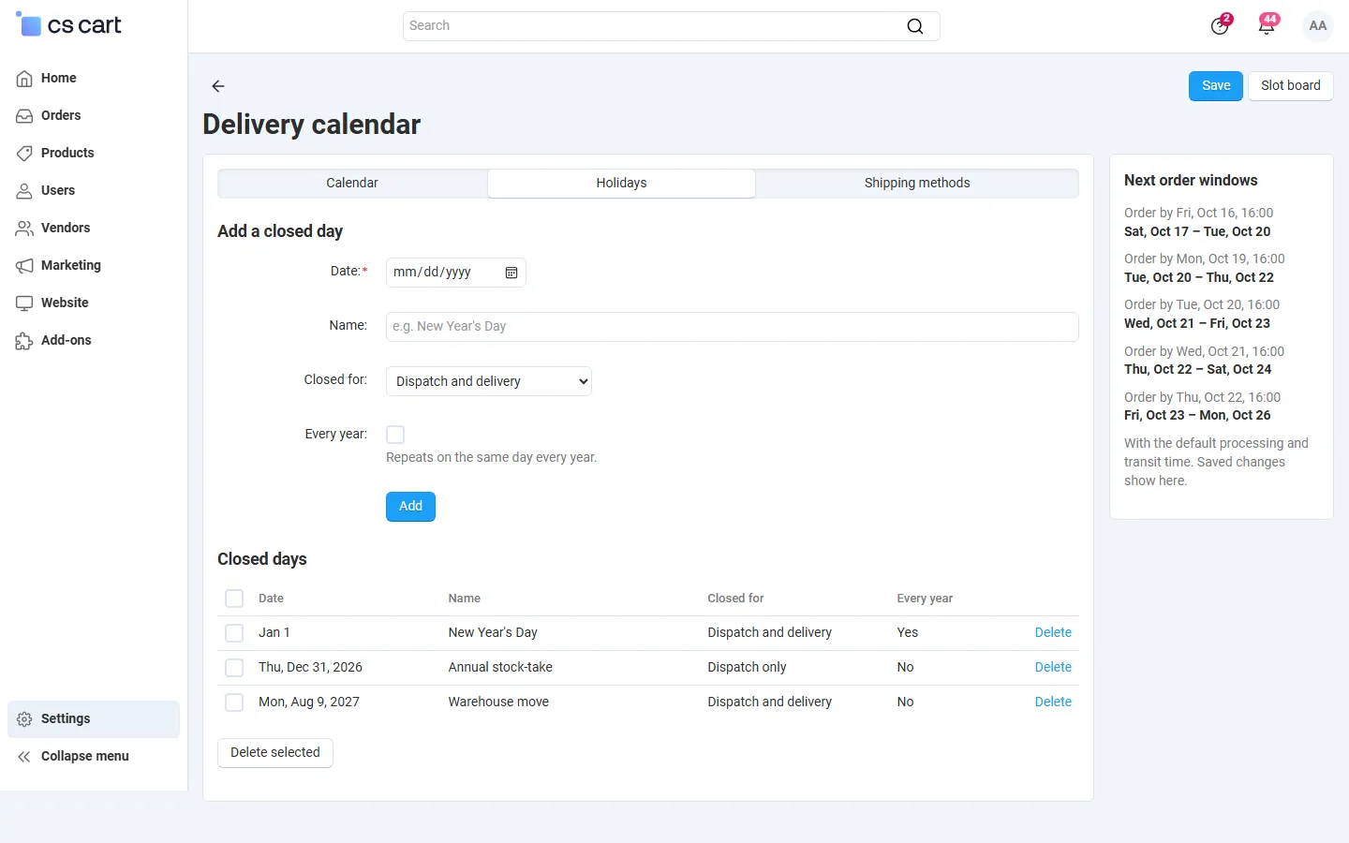Image resolution: width=1349 pixels, height=843 pixels.
Task: Click the help icon with red badge
Action: point(1220,26)
